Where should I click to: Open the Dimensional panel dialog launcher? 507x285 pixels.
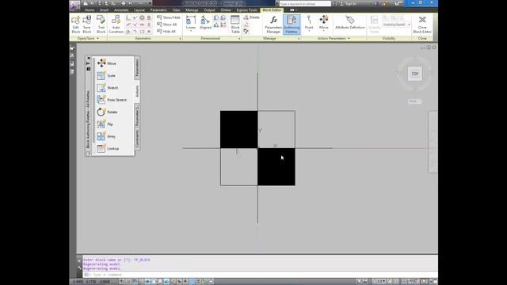click(239, 39)
